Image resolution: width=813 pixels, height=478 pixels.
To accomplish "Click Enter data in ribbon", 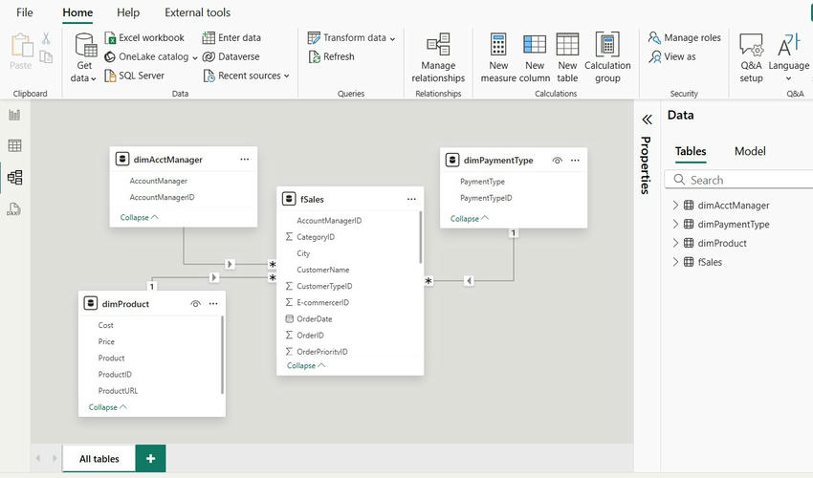I will 231,38.
